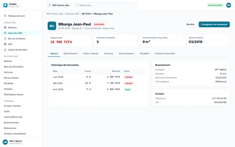Open Mois de facturation in sidebar
The image size is (235, 147).
pyautogui.click(x=14, y=67)
